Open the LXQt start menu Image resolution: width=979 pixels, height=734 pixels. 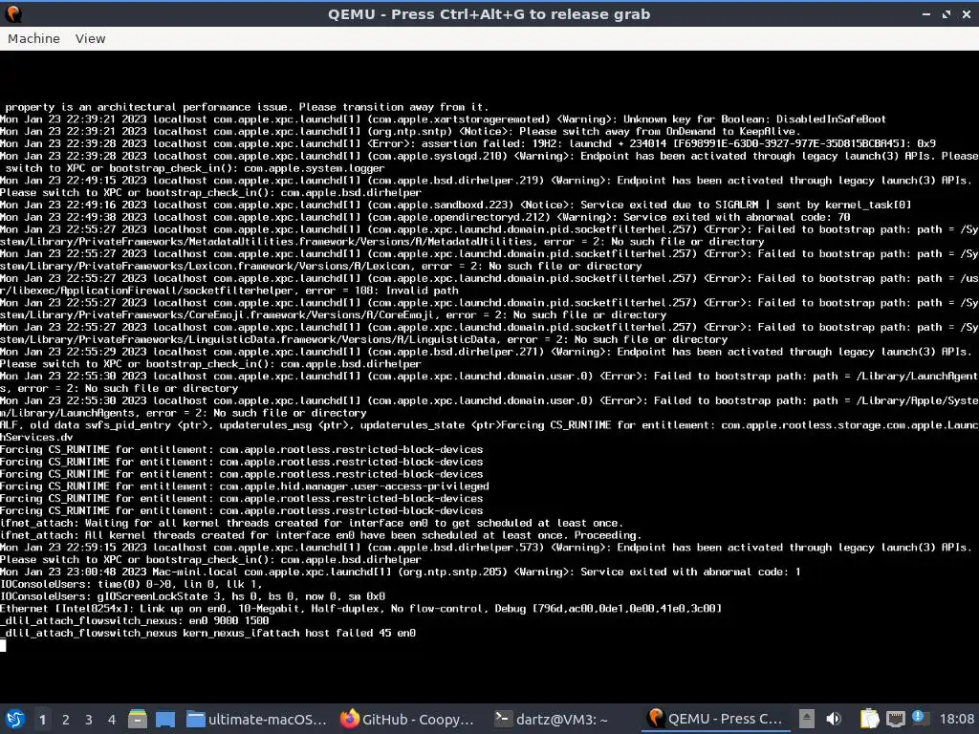(x=15, y=719)
